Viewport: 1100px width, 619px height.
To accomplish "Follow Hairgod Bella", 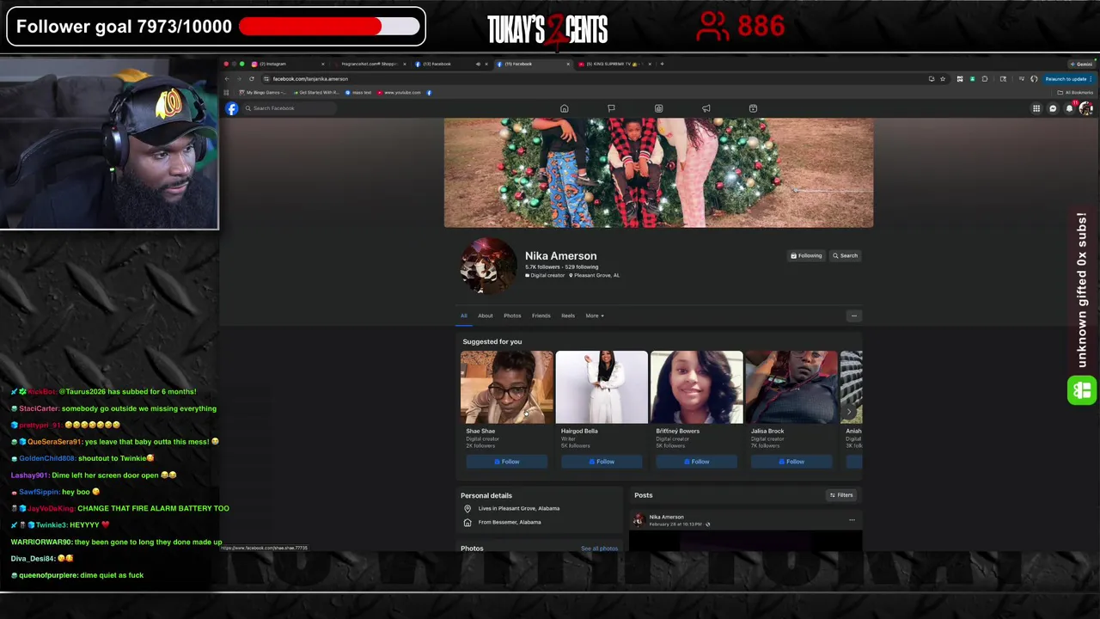I will coord(602,462).
